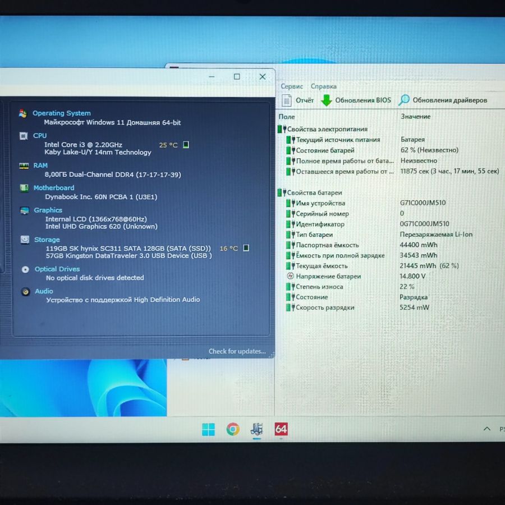Click the Отчёт report toolbar button

297,100
